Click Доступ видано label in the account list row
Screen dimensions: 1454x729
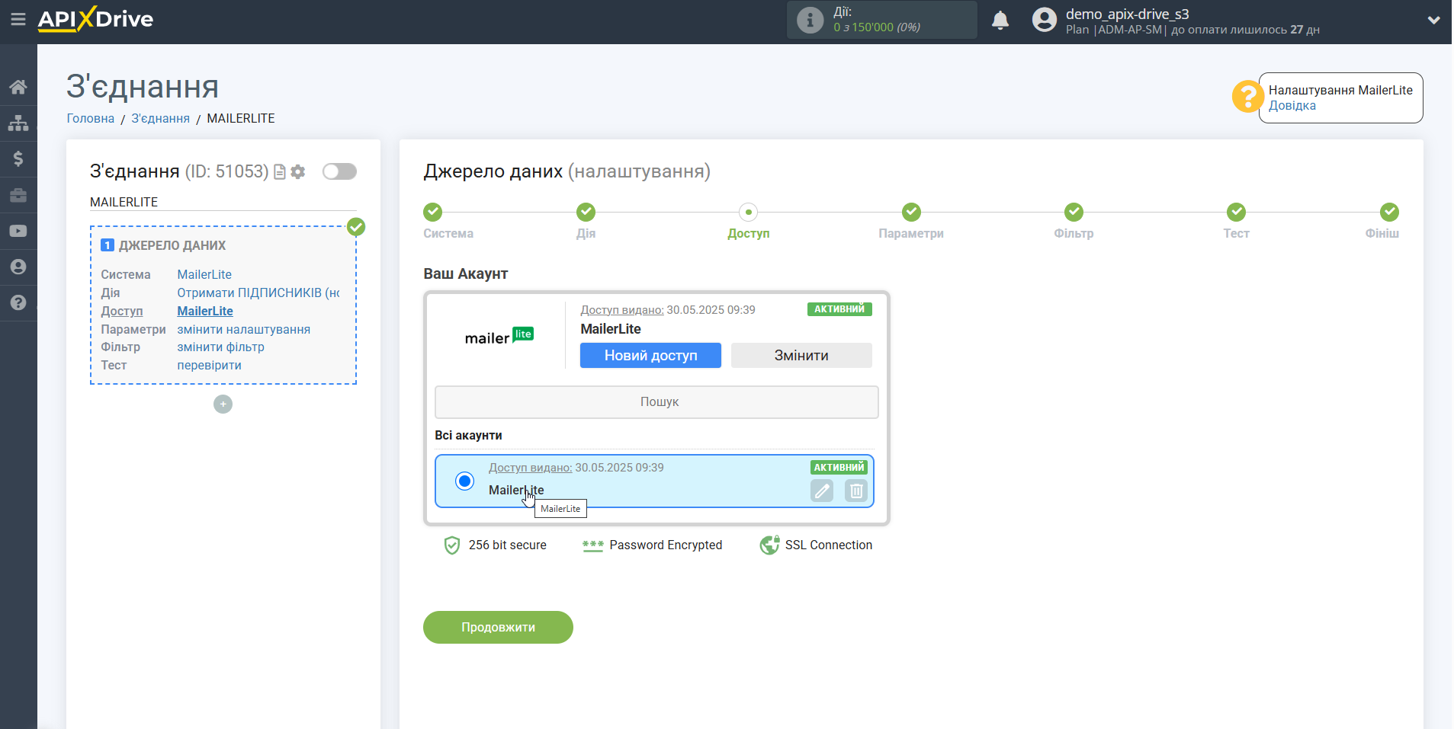[530, 468]
